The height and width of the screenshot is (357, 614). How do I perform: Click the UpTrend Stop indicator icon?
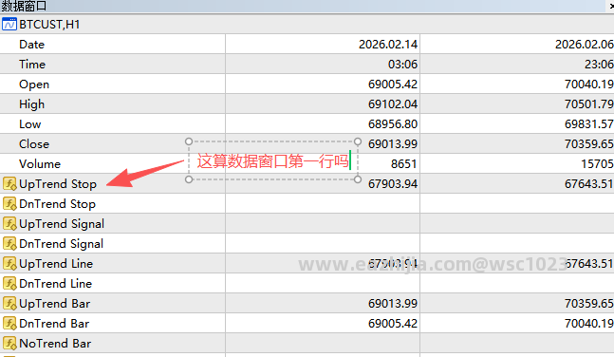(9, 183)
